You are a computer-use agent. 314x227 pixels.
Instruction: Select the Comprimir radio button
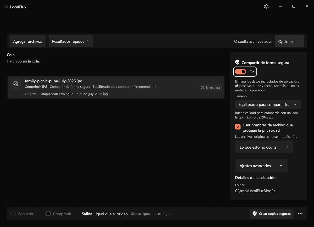tap(48, 214)
